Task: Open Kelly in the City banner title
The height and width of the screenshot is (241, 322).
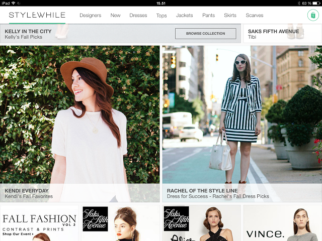Action: tap(28, 32)
